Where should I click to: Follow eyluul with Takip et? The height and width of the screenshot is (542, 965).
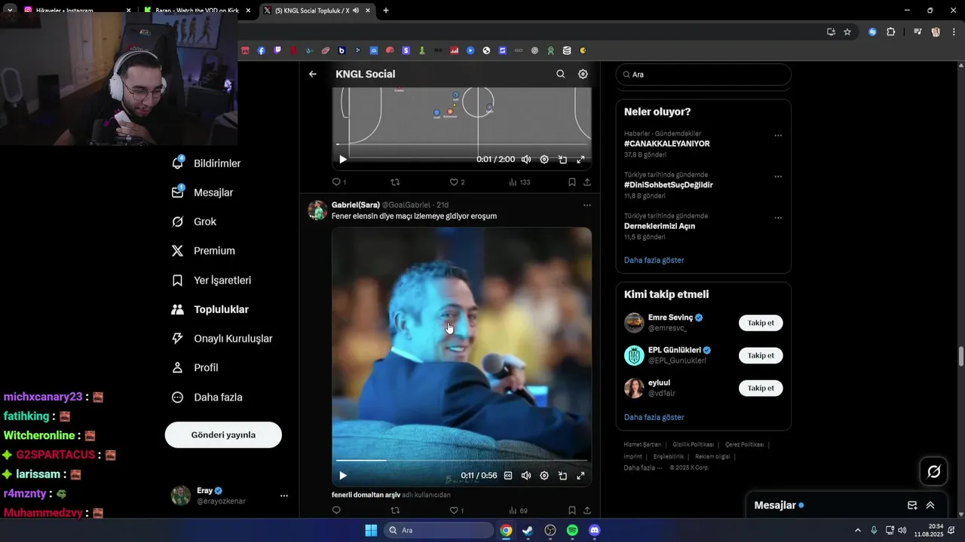761,388
